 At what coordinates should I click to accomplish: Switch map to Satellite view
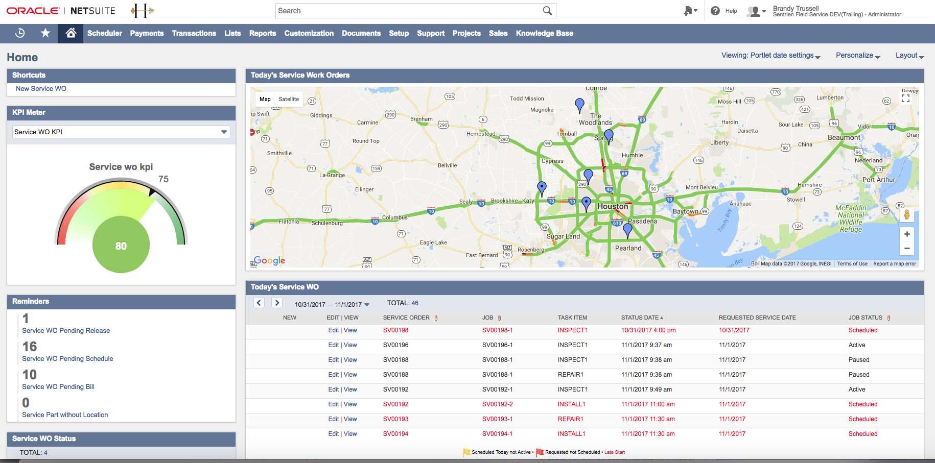[289, 99]
